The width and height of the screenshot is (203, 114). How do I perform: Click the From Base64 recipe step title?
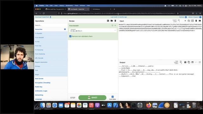click(x=74, y=26)
